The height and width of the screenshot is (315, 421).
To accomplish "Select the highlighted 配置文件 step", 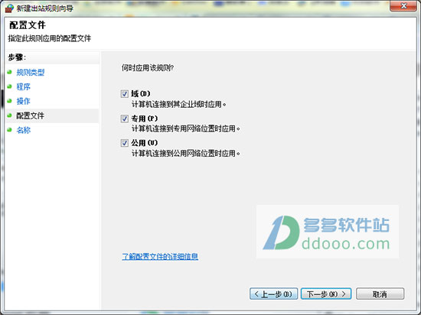I will click(30, 115).
